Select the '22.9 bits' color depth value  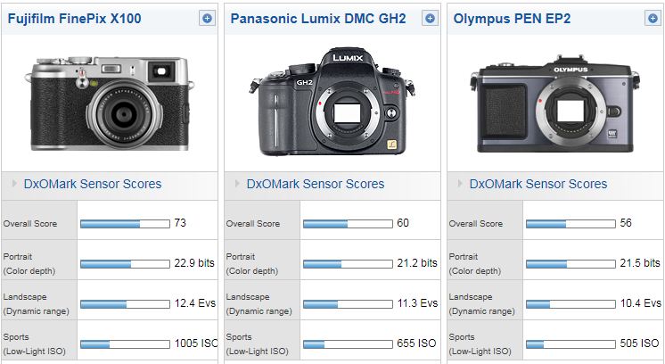194,263
